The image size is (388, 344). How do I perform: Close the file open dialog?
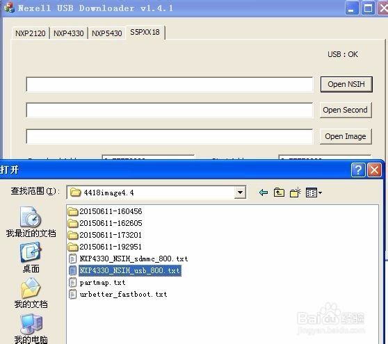(x=374, y=170)
